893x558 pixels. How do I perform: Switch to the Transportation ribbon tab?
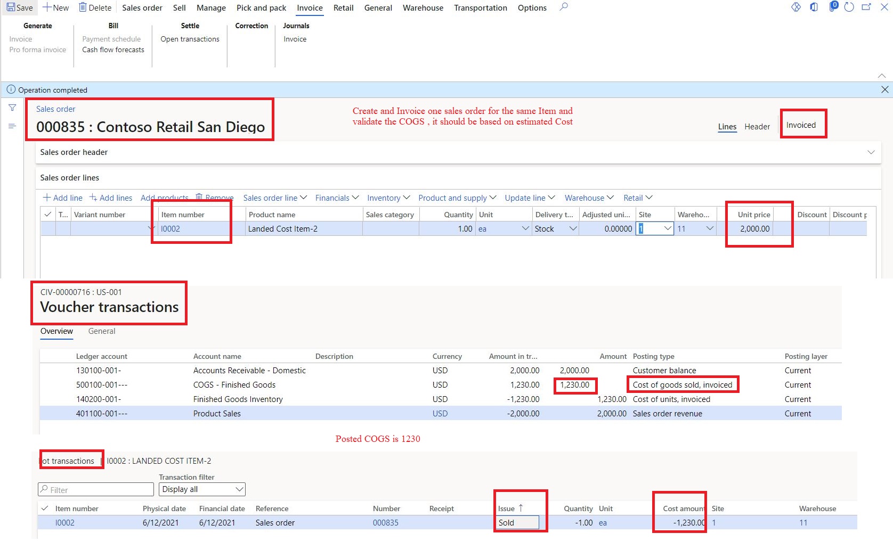(480, 7)
